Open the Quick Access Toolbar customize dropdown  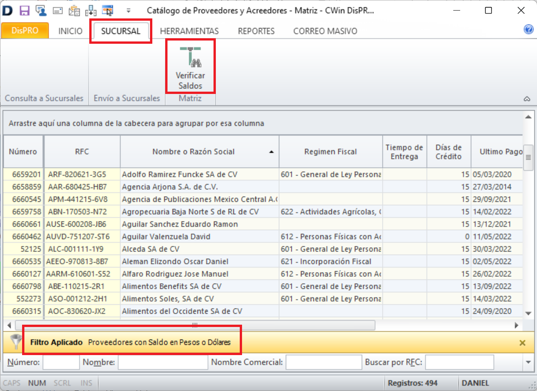click(x=128, y=10)
